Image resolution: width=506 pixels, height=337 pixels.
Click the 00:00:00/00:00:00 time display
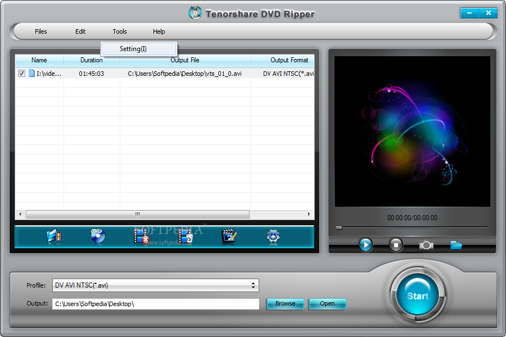(x=413, y=218)
